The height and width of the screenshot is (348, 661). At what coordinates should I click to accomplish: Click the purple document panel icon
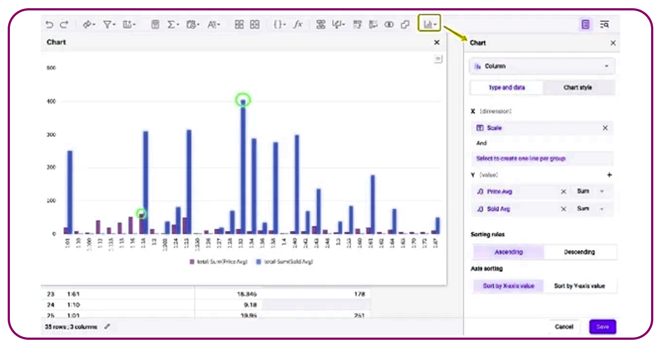[x=586, y=24]
